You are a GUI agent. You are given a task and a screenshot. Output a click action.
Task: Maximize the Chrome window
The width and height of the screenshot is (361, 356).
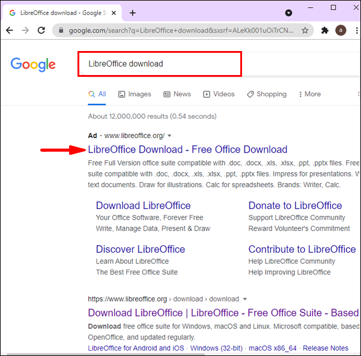333,8
